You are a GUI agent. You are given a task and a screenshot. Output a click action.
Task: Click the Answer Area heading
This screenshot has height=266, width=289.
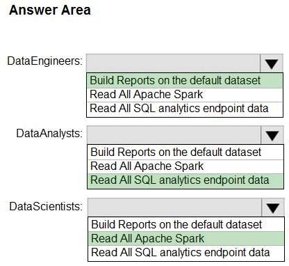coord(50,10)
